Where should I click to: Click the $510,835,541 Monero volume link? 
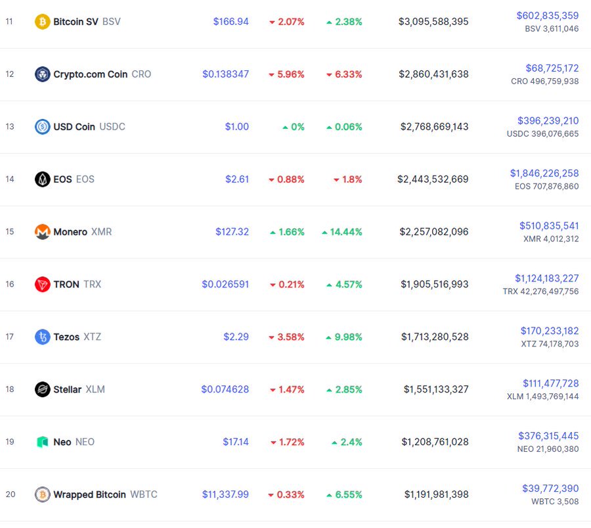pos(549,226)
